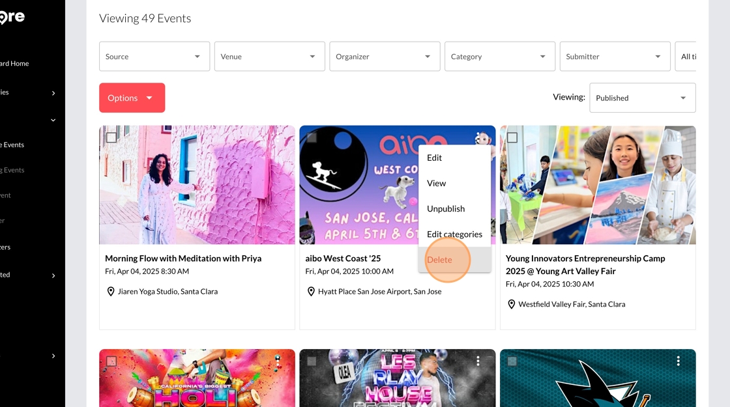Screen dimensions: 730x407
Task: Open Young Innovators Entrepreneurship Camp title
Action: tap(585, 264)
